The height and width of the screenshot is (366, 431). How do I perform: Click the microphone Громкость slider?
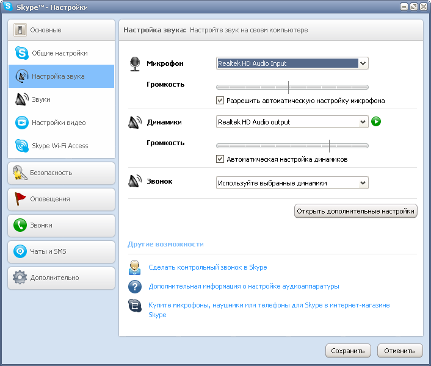(x=292, y=87)
